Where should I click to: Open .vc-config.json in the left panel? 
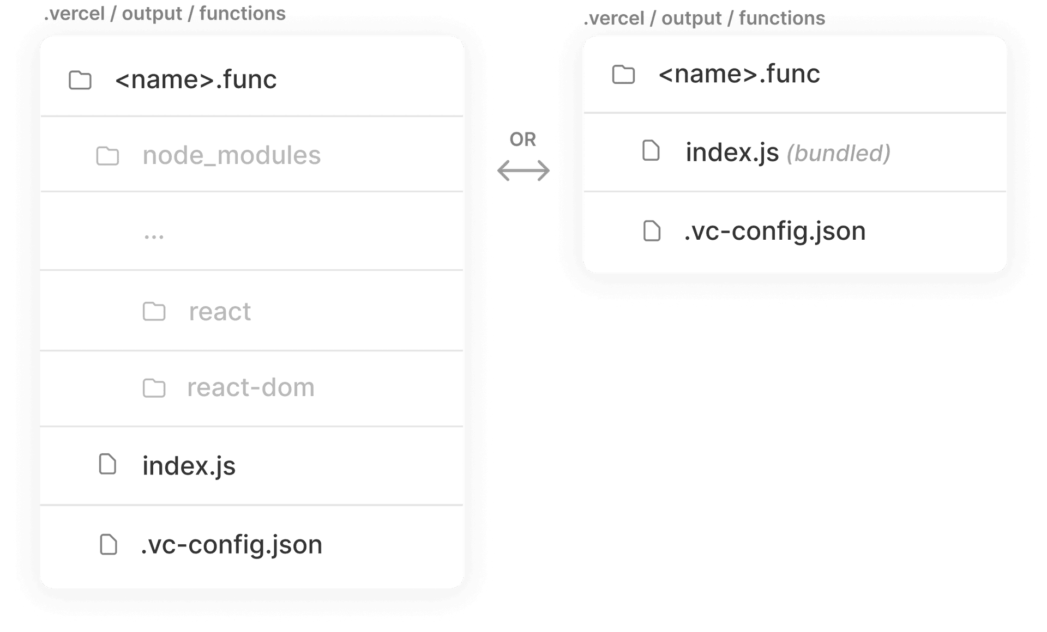(231, 544)
